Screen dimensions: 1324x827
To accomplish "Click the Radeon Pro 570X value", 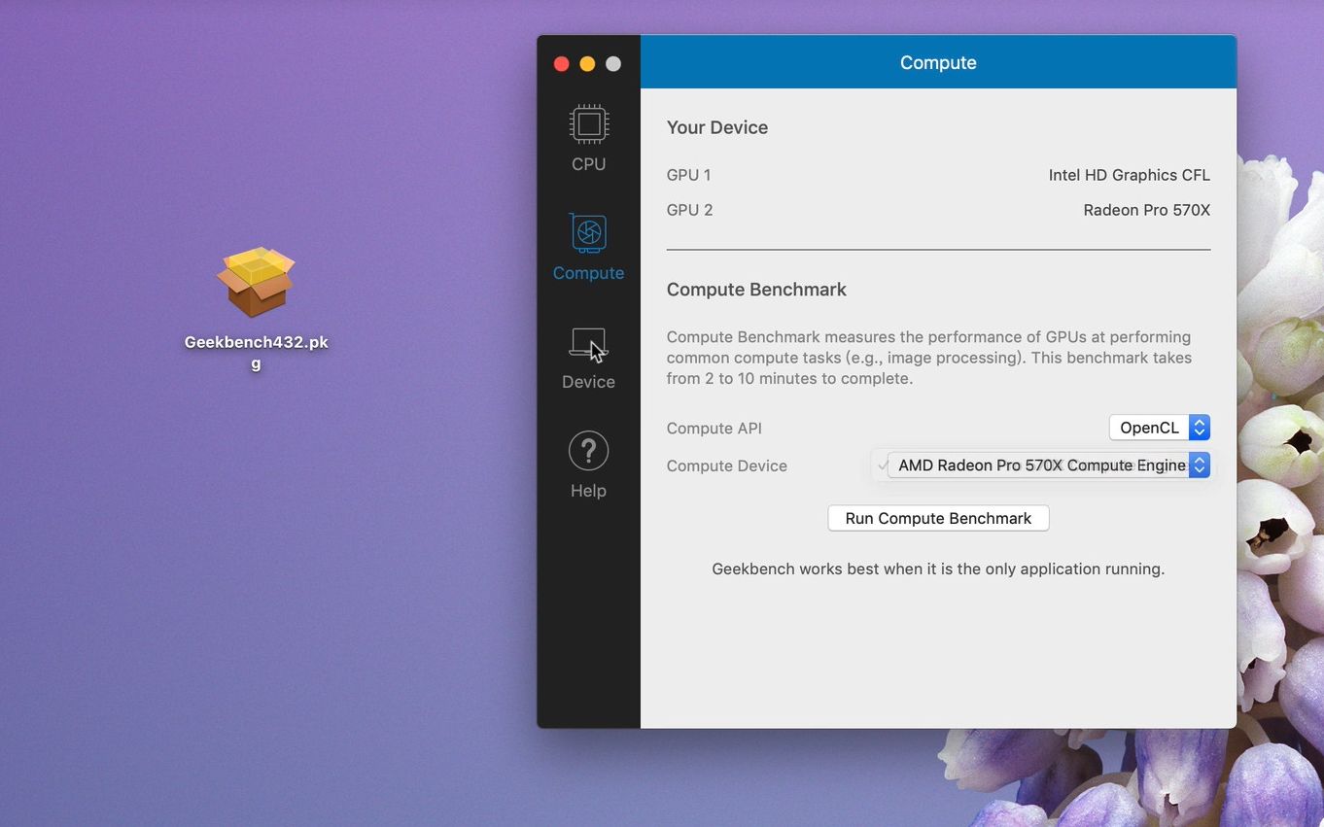I will [1146, 210].
